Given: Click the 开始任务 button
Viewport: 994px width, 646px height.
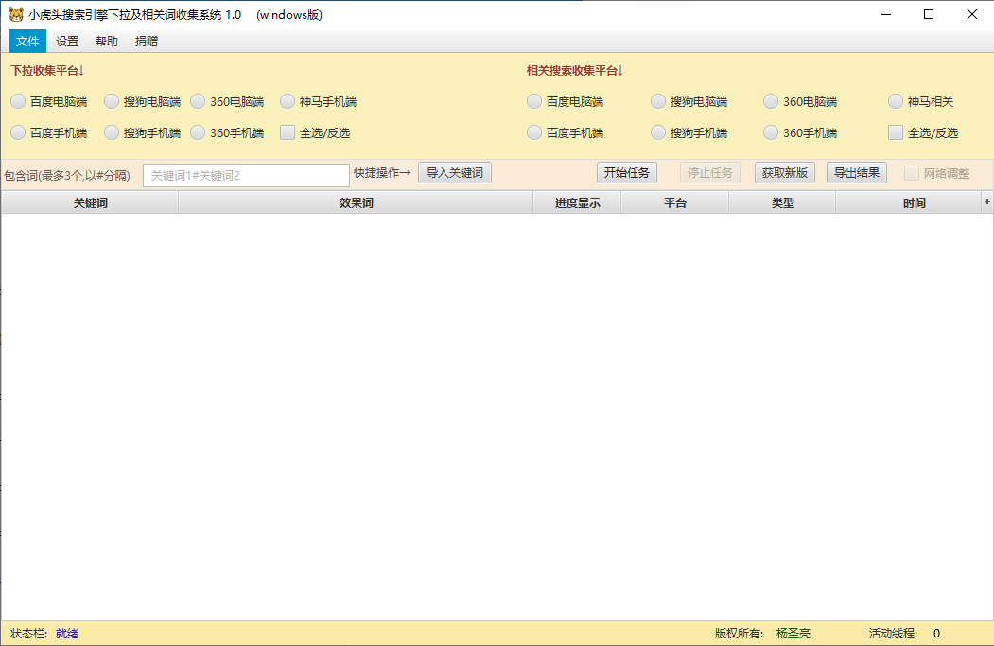Looking at the screenshot, I should click(627, 173).
